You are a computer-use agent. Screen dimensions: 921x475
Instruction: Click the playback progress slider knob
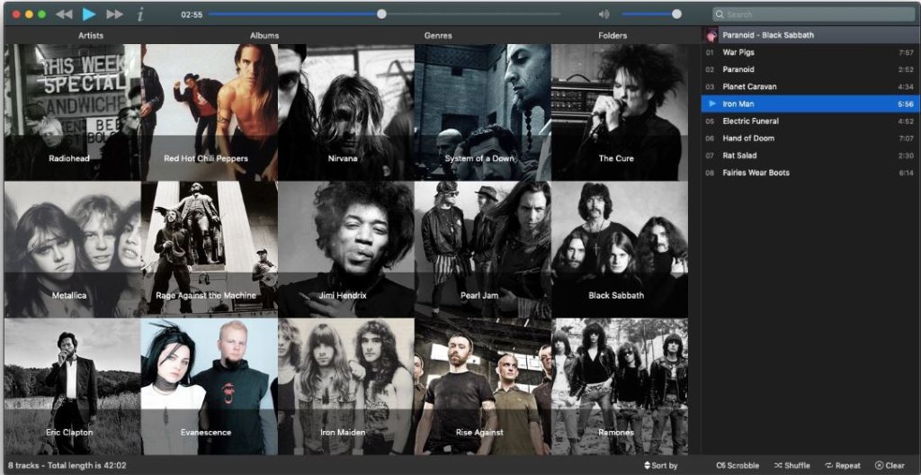click(x=381, y=14)
